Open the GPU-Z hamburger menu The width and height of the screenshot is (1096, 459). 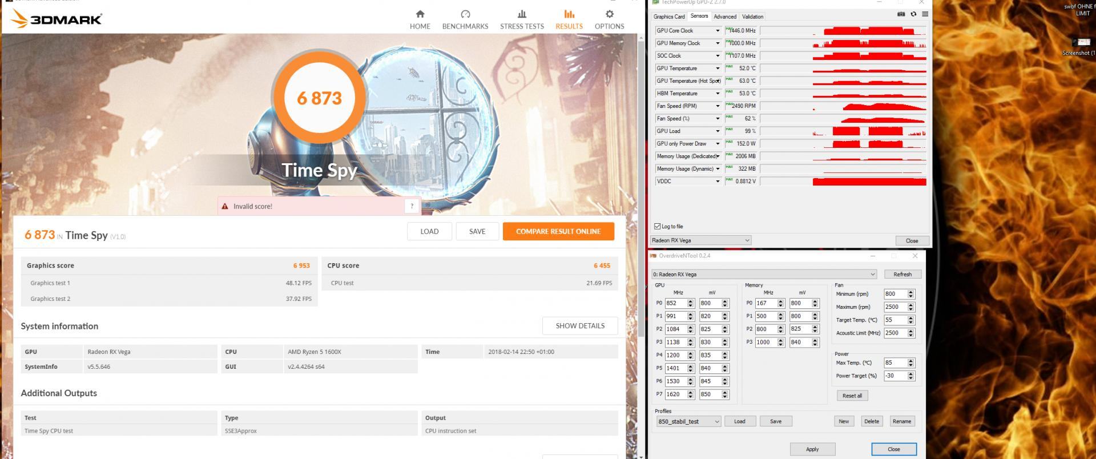tap(925, 14)
